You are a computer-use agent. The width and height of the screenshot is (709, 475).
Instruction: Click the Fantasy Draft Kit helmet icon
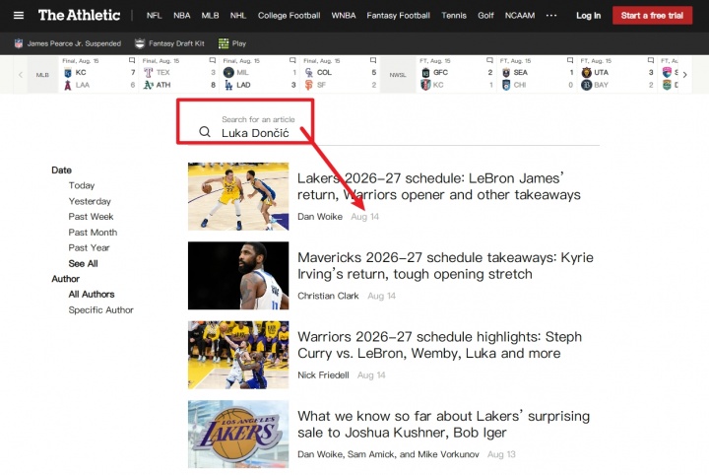tap(140, 43)
